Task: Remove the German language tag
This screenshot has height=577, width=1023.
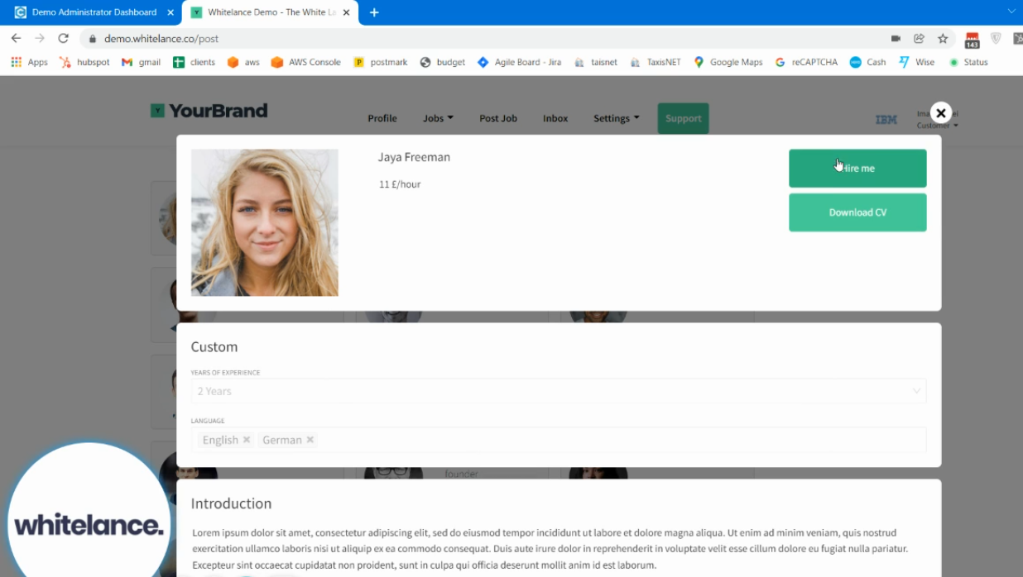Action: [x=310, y=440]
